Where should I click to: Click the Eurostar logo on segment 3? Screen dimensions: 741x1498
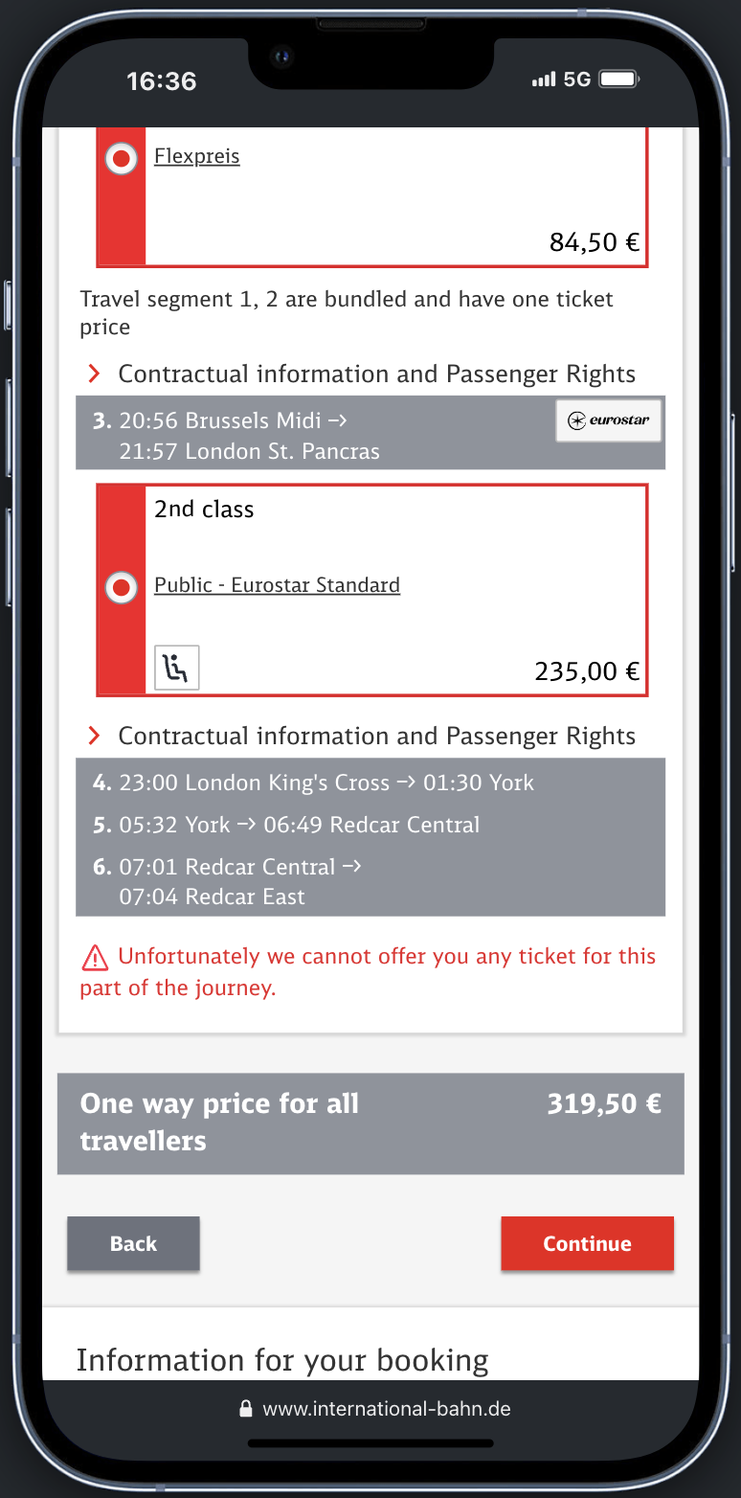(609, 420)
